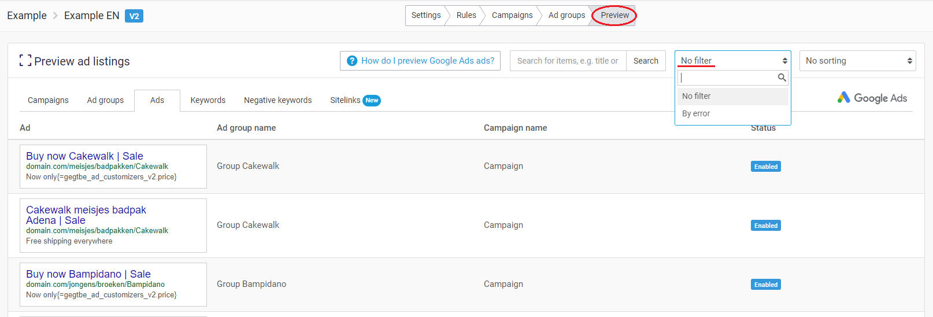Viewport: 933px width, 317px height.
Task: Open How do I preview Google Ads link
Action: pos(427,61)
